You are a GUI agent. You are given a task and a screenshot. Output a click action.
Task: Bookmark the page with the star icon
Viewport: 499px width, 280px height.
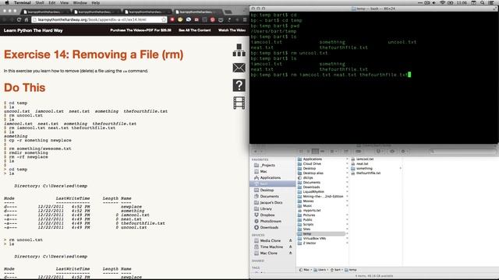point(164,19)
